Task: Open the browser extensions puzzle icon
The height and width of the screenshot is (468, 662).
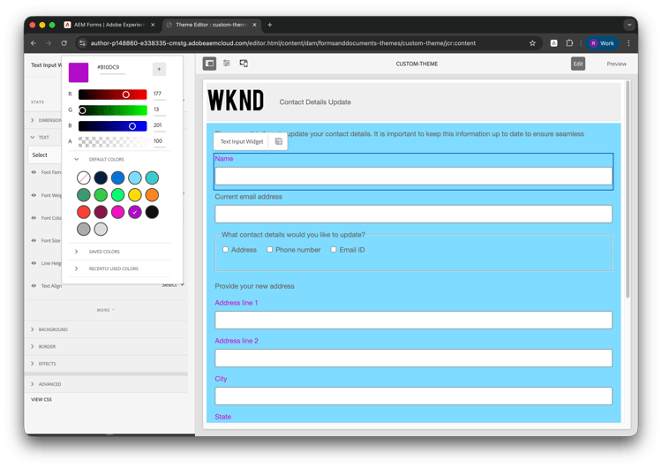Action: click(x=569, y=43)
